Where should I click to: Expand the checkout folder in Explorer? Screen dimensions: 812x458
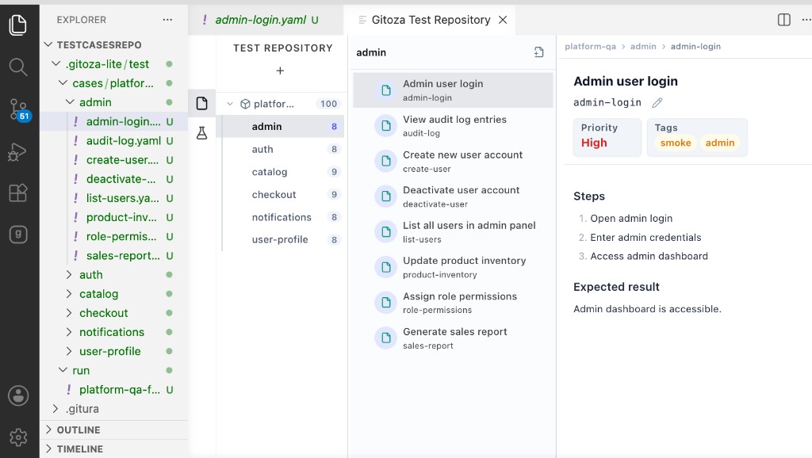pos(70,313)
